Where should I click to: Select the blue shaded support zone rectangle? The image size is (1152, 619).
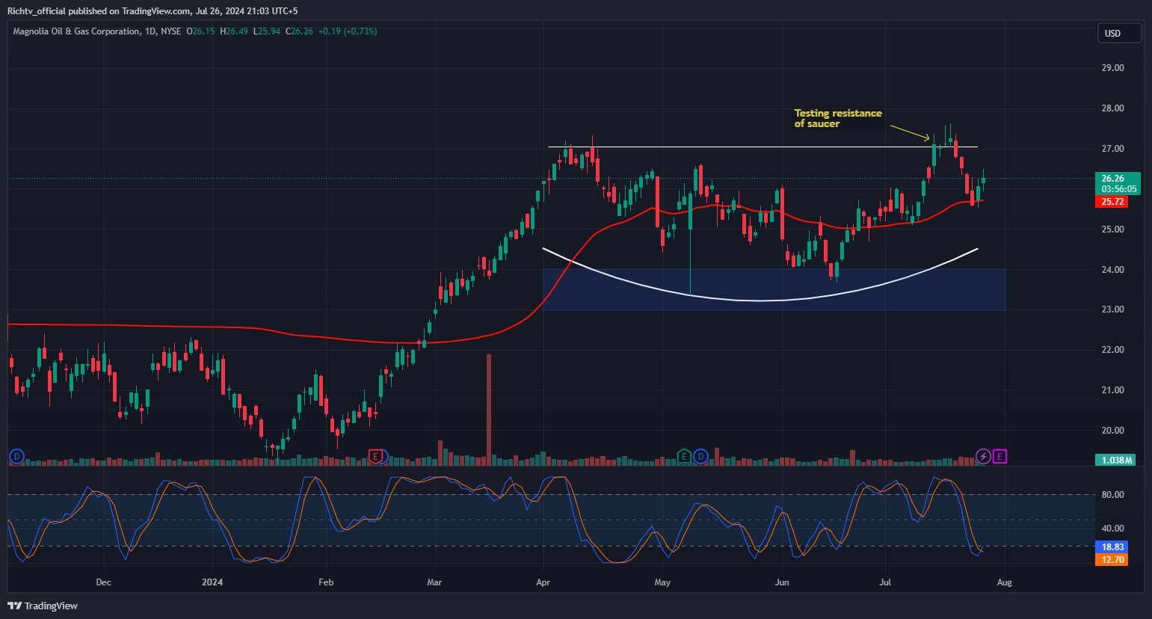point(774,289)
